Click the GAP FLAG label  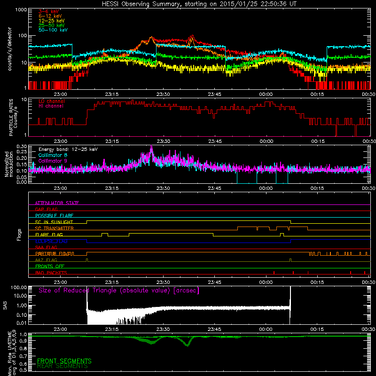46,209
